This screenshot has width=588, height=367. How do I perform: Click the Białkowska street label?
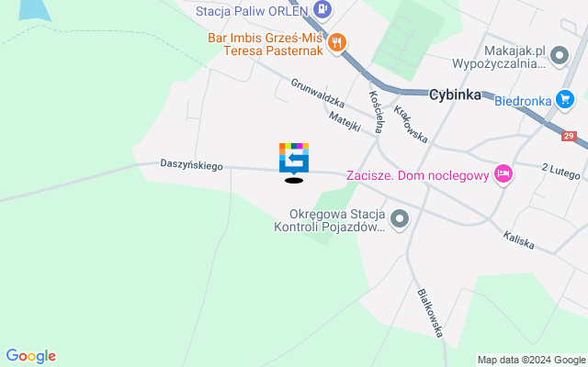[431, 313]
